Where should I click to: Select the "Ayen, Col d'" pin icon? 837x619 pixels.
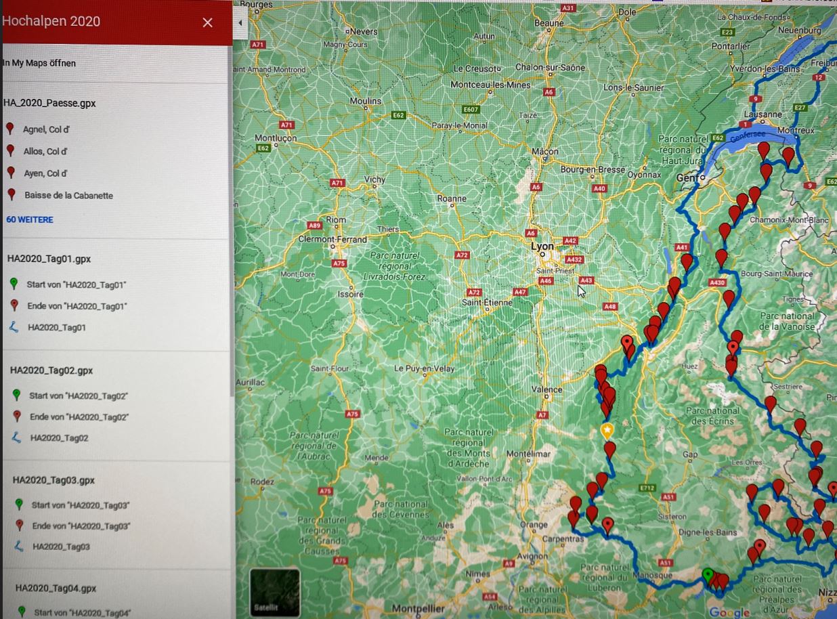pyautogui.click(x=11, y=173)
